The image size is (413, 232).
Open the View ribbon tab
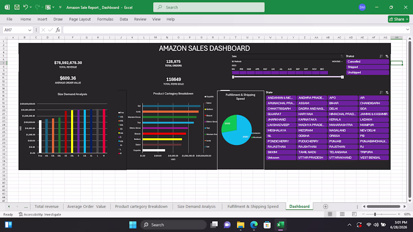[x=156, y=19]
